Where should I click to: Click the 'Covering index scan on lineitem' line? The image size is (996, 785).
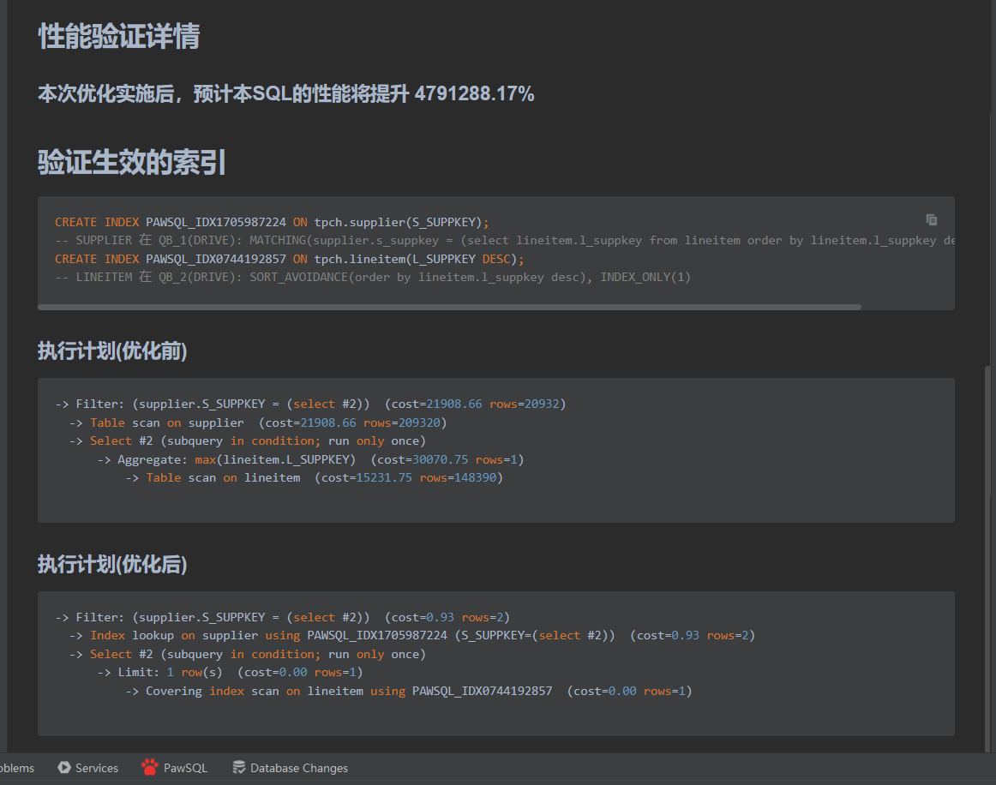click(408, 691)
